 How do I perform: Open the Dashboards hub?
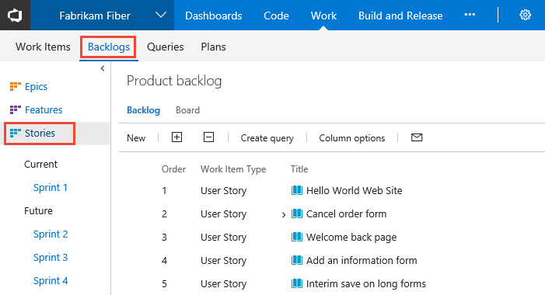tap(213, 16)
